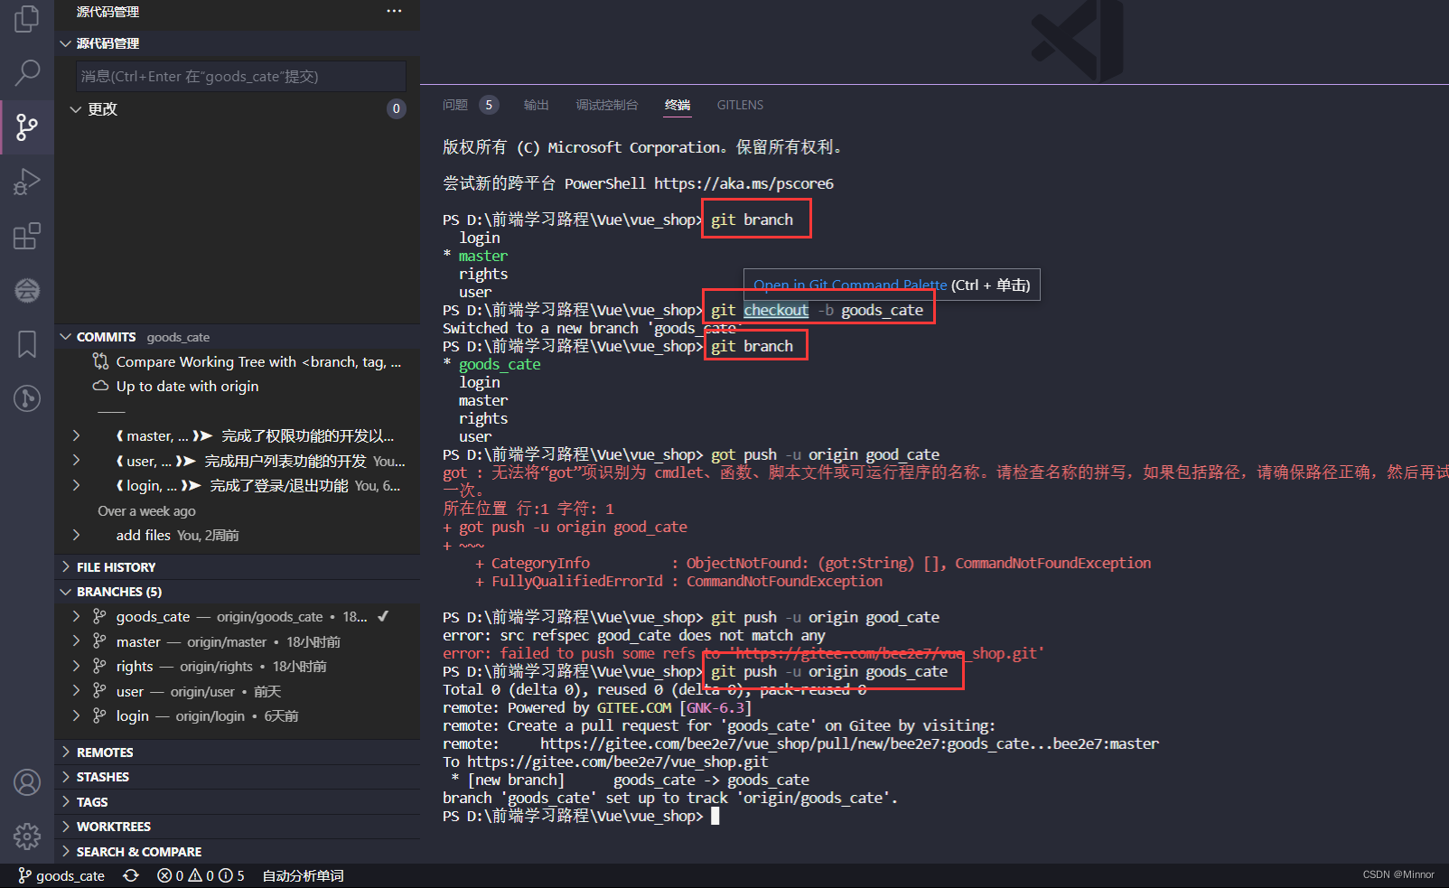The width and height of the screenshot is (1449, 888).
Task: Click the goods_cate branch in status bar
Action: (x=61, y=875)
